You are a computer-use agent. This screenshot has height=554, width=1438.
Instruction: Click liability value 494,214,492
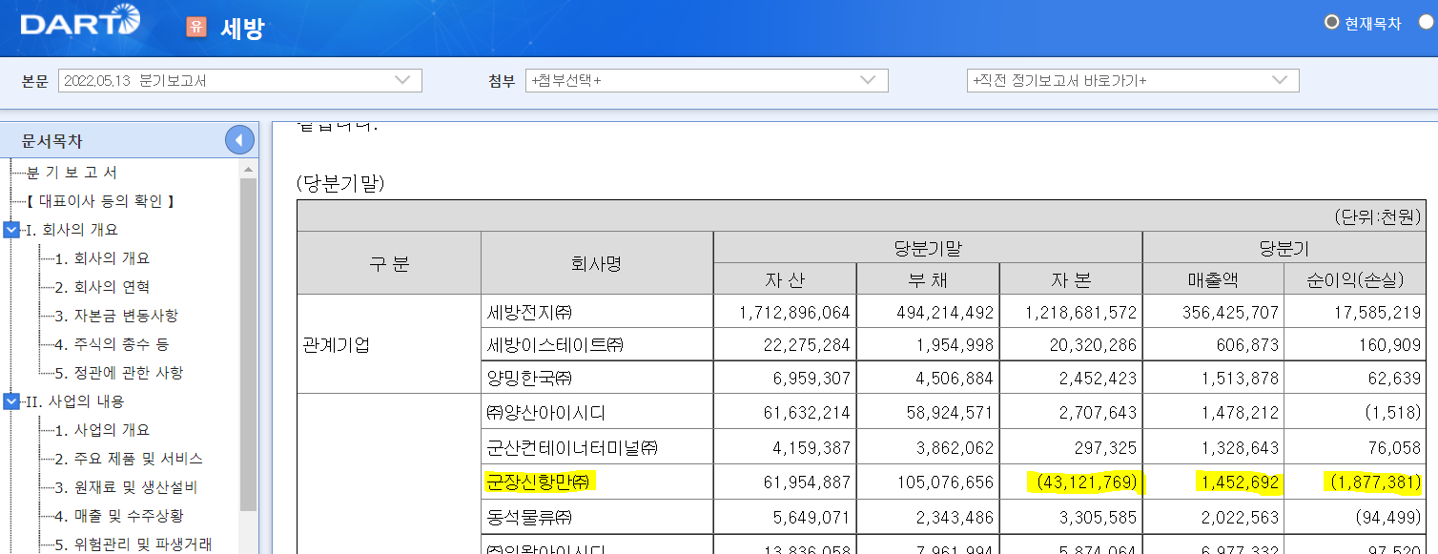[945, 312]
